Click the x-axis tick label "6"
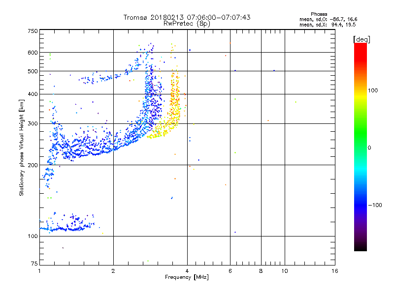394x295 pixels. click(230, 271)
